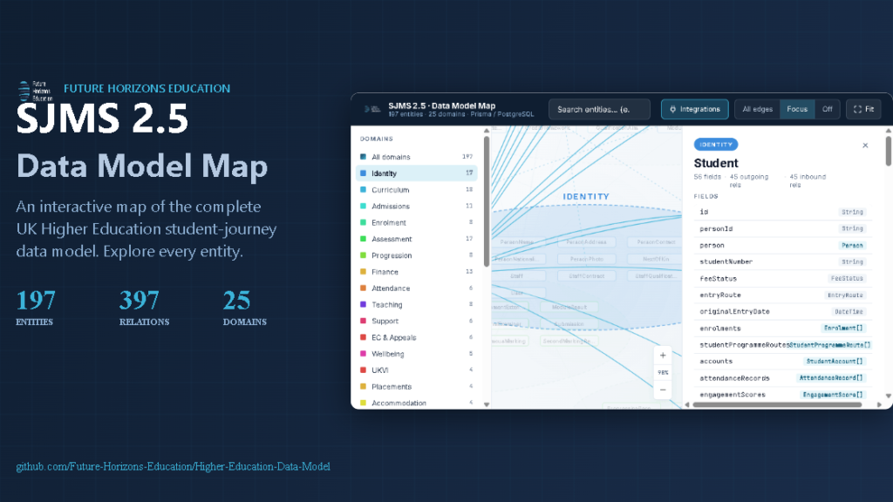Click the FeeStatus type tag
This screenshot has height=502, width=893.
[847, 278]
